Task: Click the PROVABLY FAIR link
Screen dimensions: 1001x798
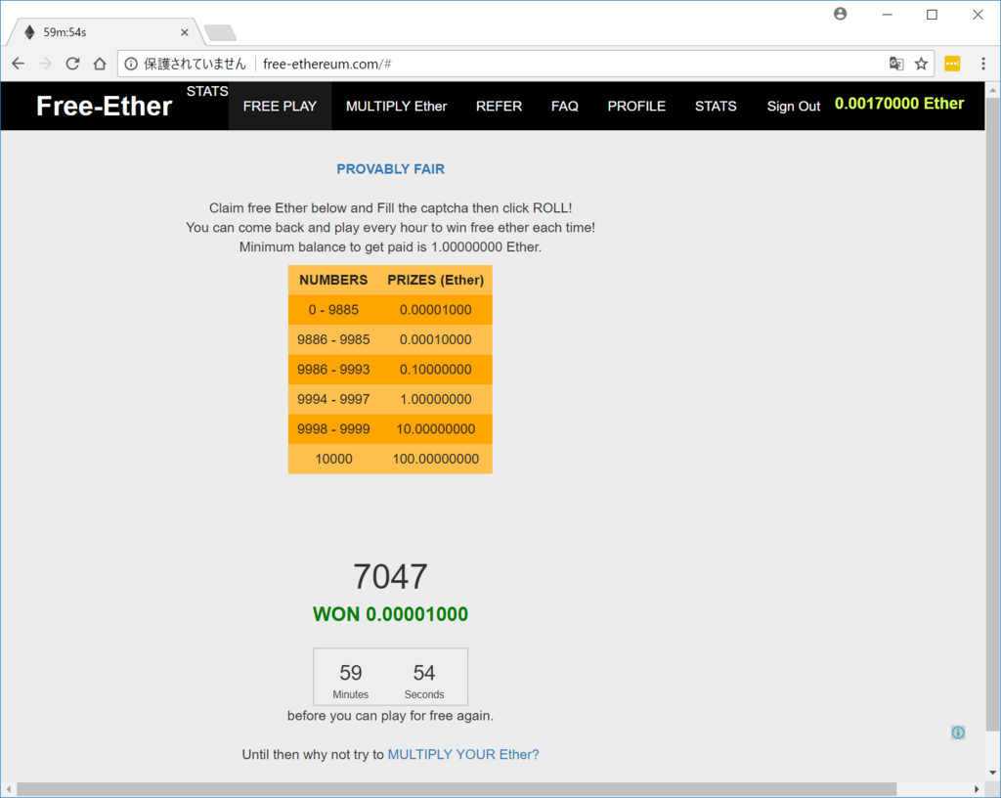Action: click(390, 168)
